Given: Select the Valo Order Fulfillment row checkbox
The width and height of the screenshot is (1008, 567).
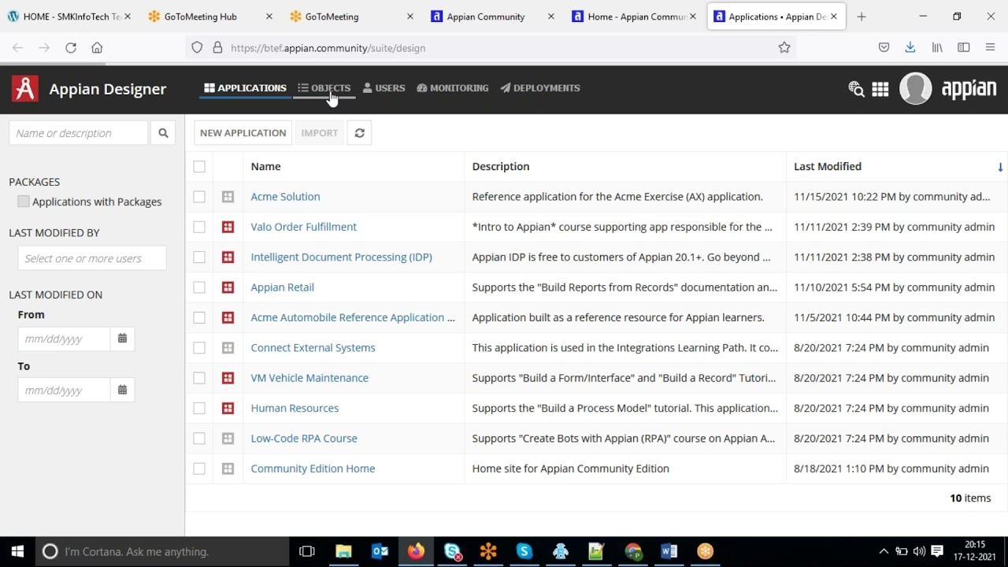Looking at the screenshot, I should click(199, 227).
